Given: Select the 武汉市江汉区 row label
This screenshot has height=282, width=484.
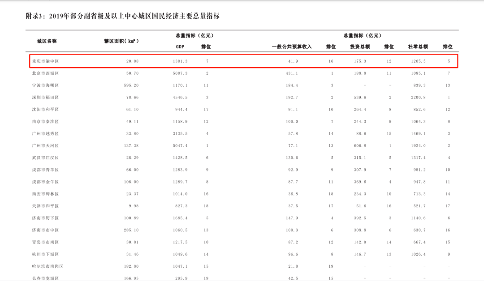Looking at the screenshot, I should (x=45, y=158).
